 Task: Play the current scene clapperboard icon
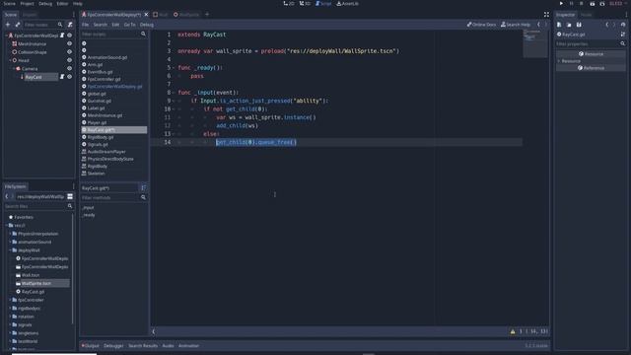click(x=592, y=4)
